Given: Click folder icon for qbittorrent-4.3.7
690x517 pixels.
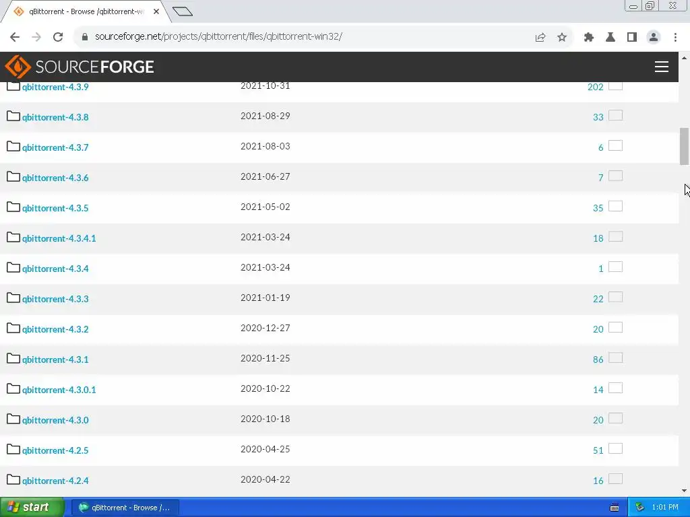Looking at the screenshot, I should click(13, 146).
